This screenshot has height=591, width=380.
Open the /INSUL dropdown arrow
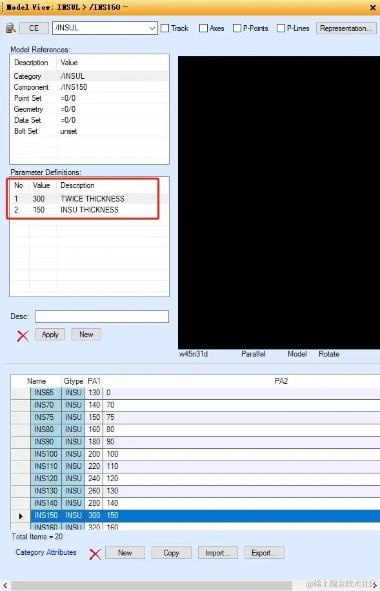(x=152, y=28)
